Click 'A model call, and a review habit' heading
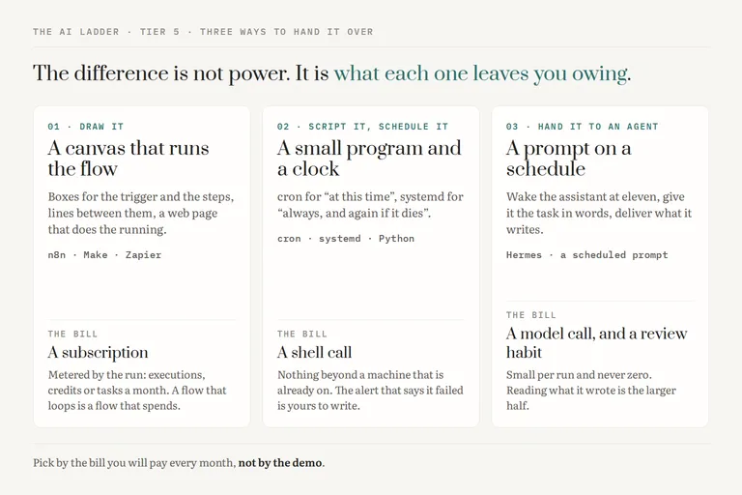This screenshot has width=742, height=495. click(x=596, y=343)
